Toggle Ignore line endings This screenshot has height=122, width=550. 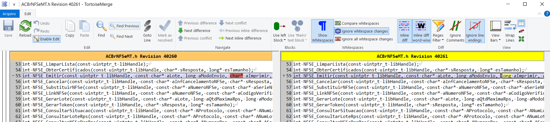click(475, 31)
